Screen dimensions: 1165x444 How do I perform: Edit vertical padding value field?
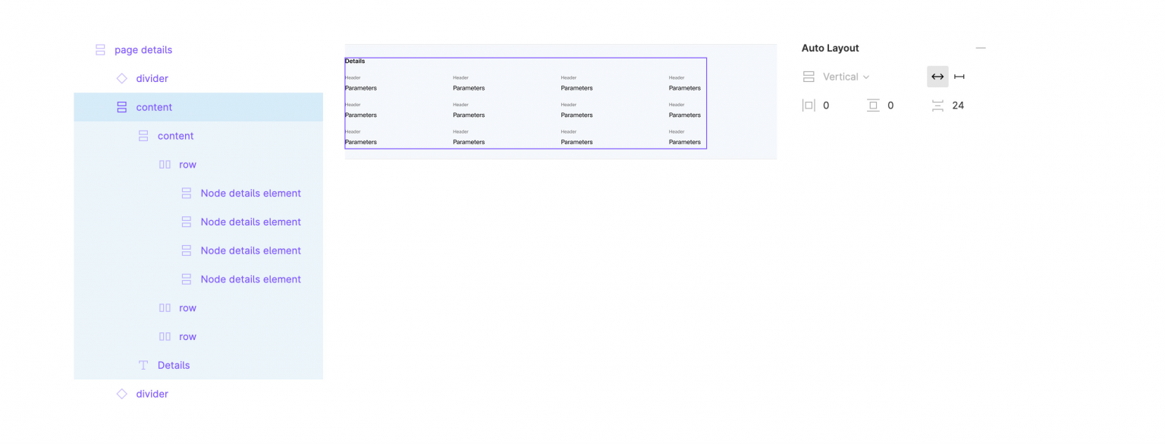[x=890, y=105]
